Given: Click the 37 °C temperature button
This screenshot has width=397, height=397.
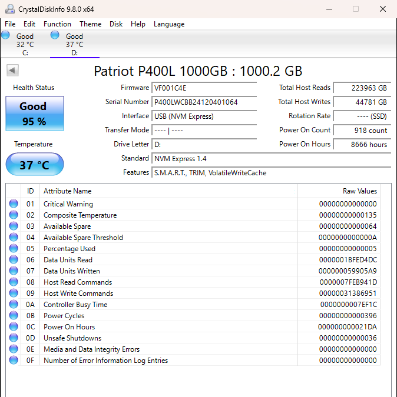Looking at the screenshot, I should click(35, 164).
